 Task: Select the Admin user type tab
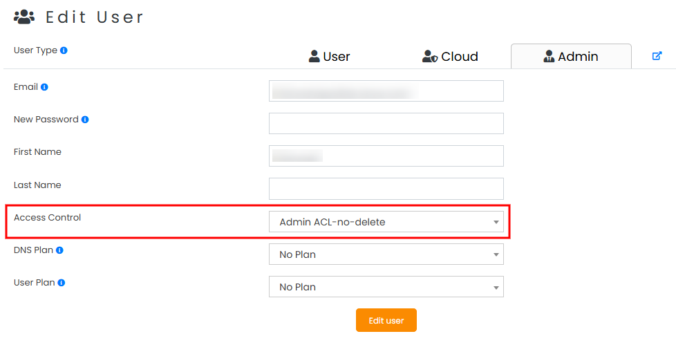(x=570, y=57)
